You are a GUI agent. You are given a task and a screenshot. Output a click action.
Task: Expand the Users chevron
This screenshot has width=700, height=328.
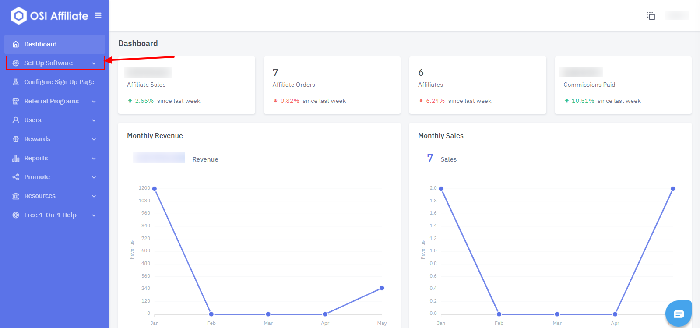coord(94,120)
